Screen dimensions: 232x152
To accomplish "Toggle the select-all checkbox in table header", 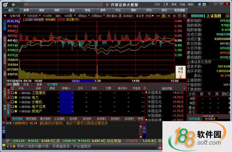I will point(12,88).
